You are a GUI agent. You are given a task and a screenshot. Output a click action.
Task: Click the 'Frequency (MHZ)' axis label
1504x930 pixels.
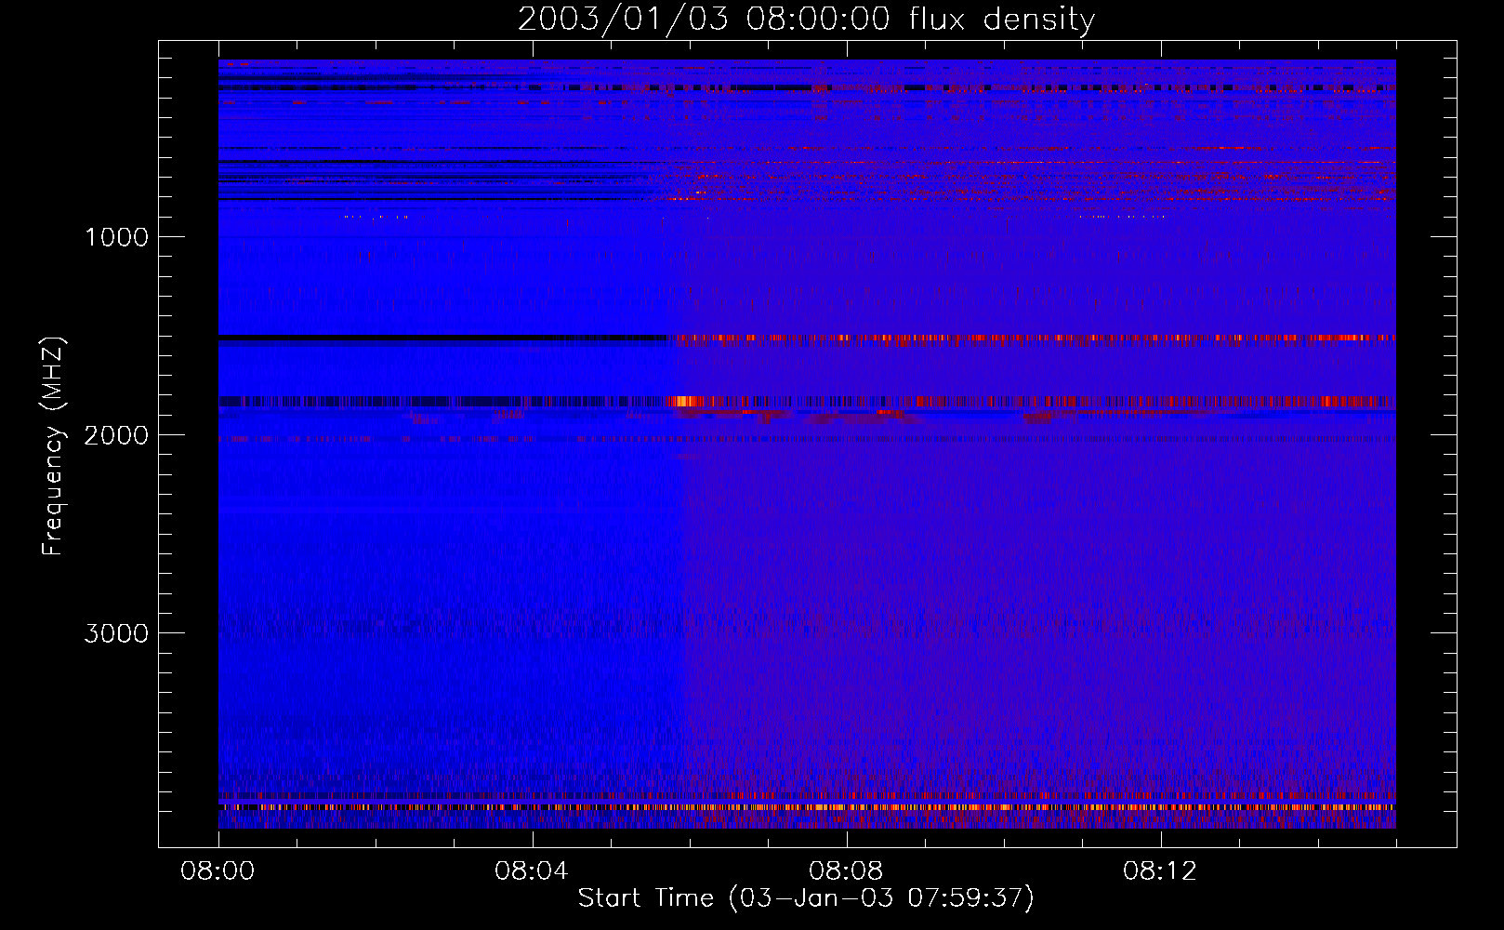point(52,446)
